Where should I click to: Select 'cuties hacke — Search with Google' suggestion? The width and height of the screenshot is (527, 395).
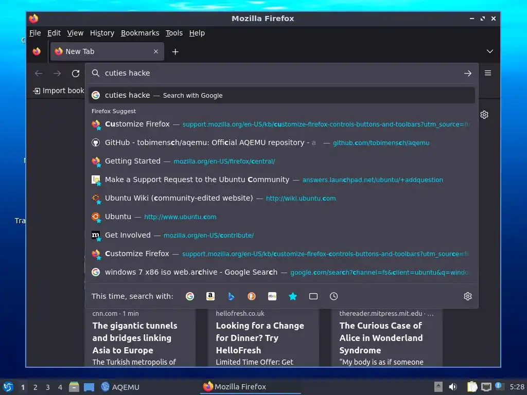[x=282, y=95]
